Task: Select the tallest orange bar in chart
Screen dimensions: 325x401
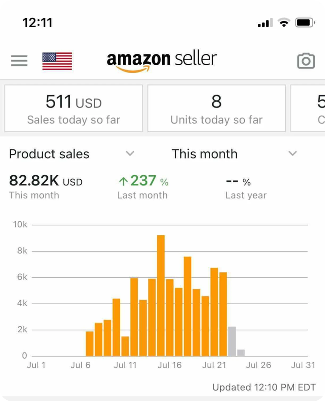Action: click(161, 295)
